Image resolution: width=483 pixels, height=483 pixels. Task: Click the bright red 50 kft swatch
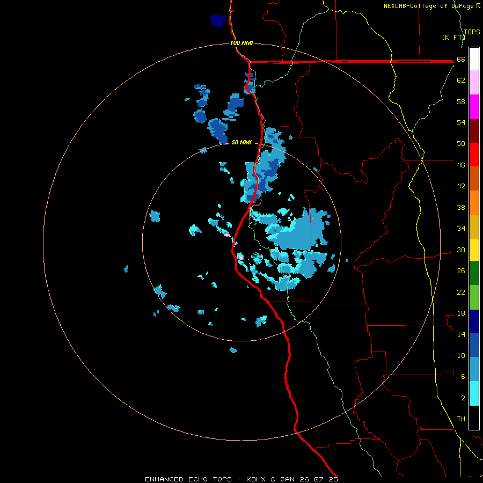click(x=474, y=155)
